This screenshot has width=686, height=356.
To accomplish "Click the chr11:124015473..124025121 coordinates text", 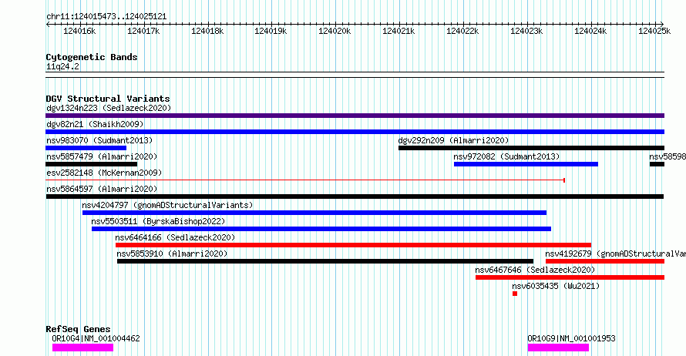I will click(x=106, y=17).
